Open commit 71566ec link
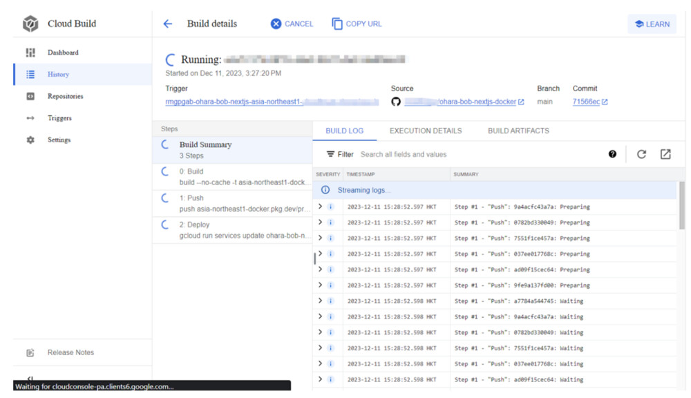The image size is (691, 398). pos(586,102)
